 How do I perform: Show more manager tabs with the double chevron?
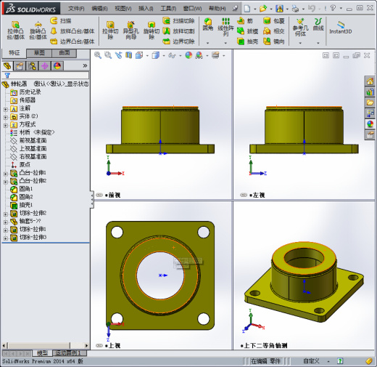85,65
